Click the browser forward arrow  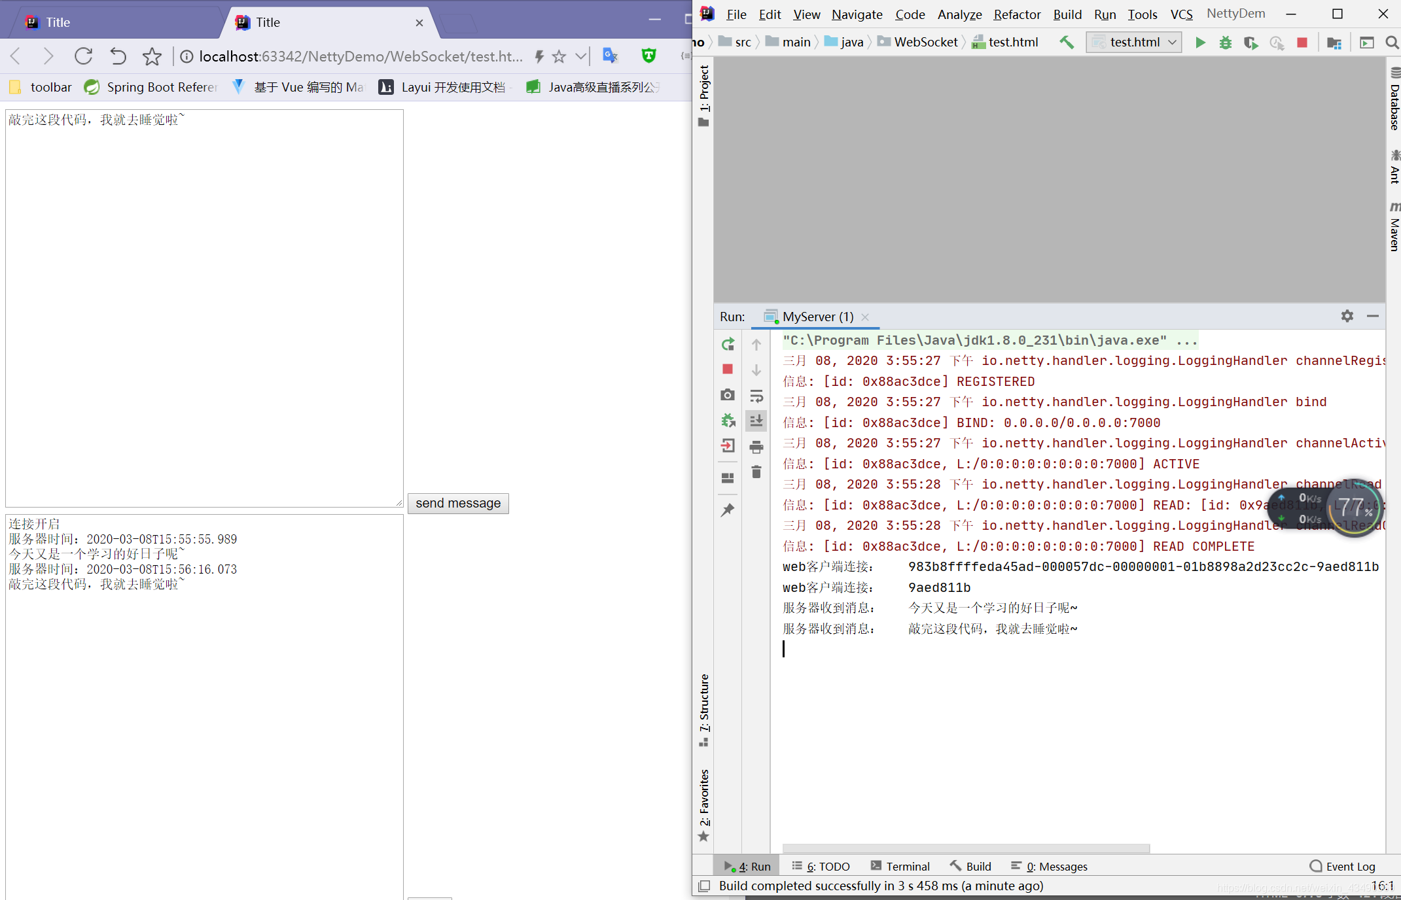pos(48,56)
